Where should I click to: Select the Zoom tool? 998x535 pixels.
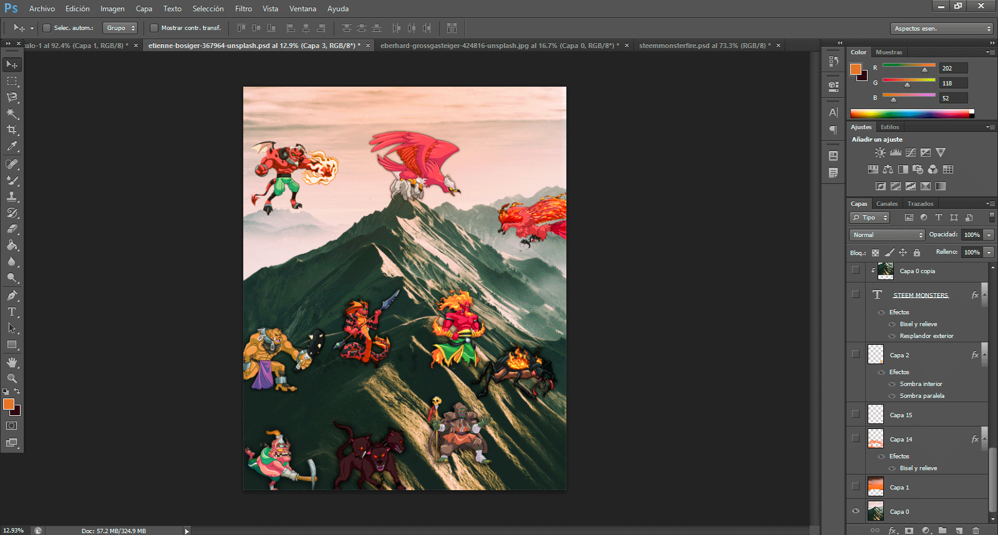click(x=12, y=378)
